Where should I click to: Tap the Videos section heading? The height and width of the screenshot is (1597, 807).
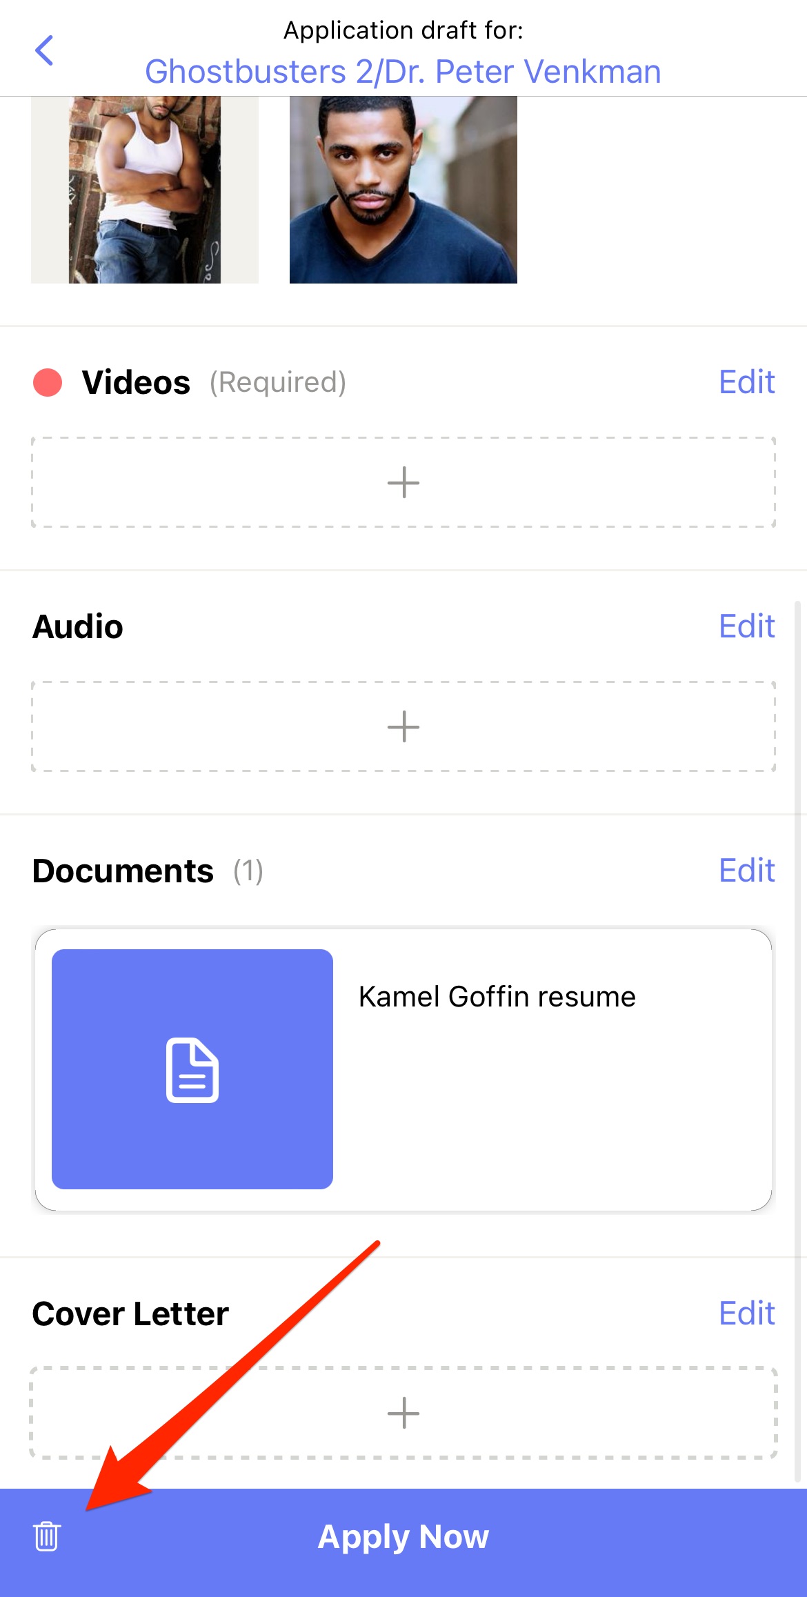point(136,382)
